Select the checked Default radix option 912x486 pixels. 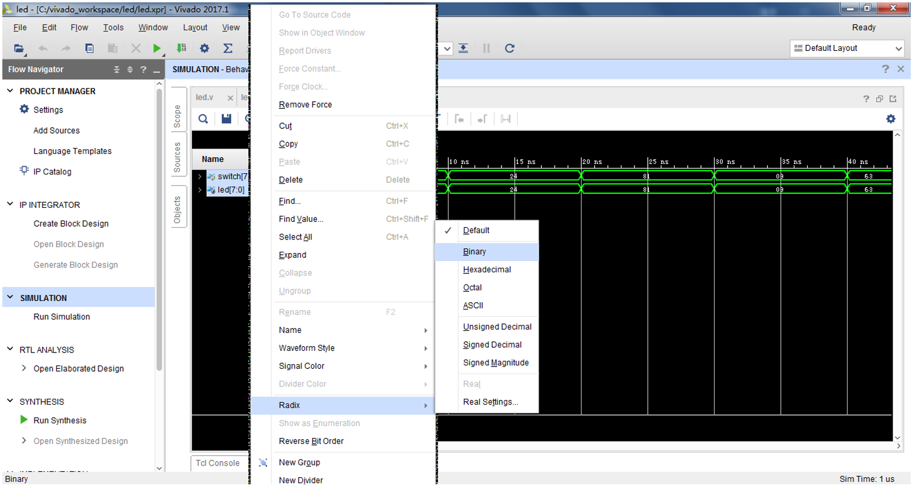(476, 231)
